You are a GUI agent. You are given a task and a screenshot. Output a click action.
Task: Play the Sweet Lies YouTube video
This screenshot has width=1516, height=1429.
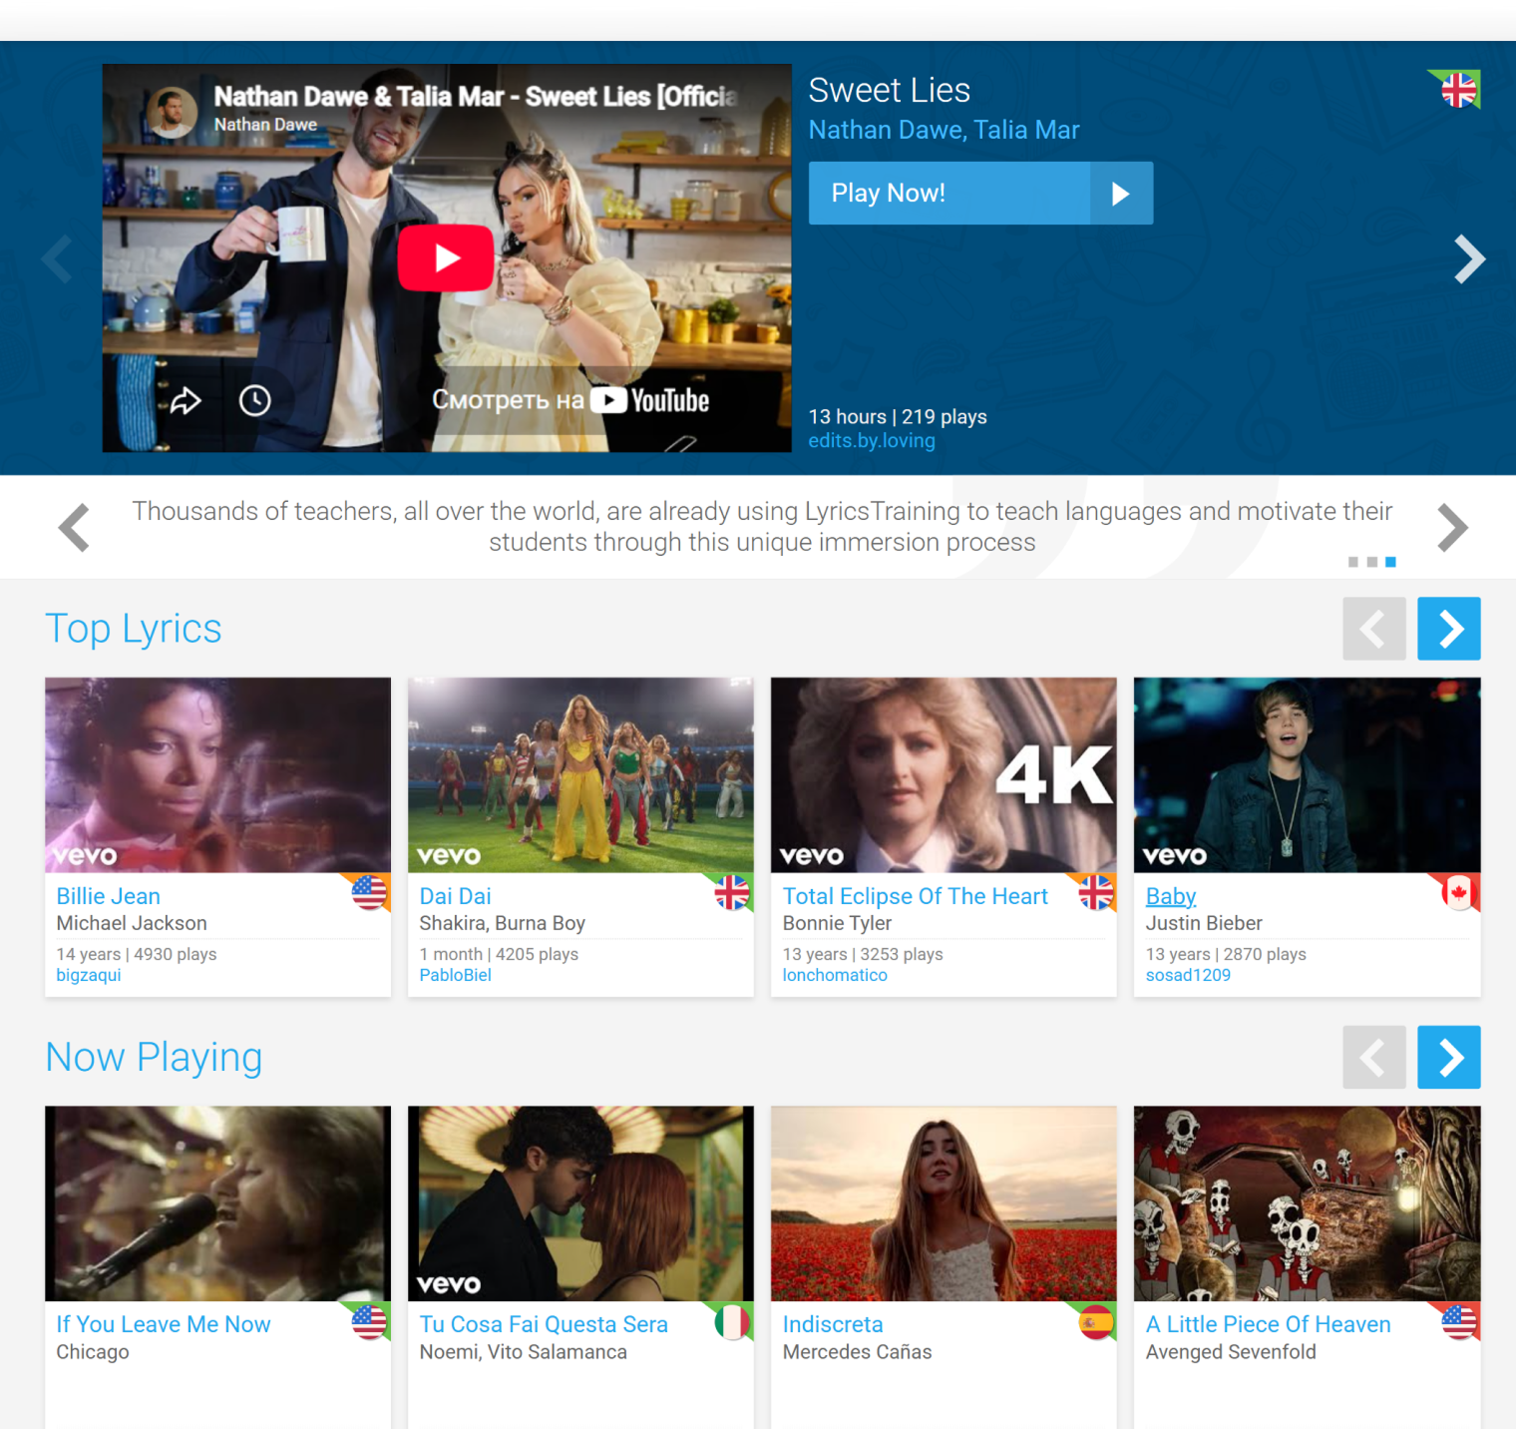click(x=446, y=257)
